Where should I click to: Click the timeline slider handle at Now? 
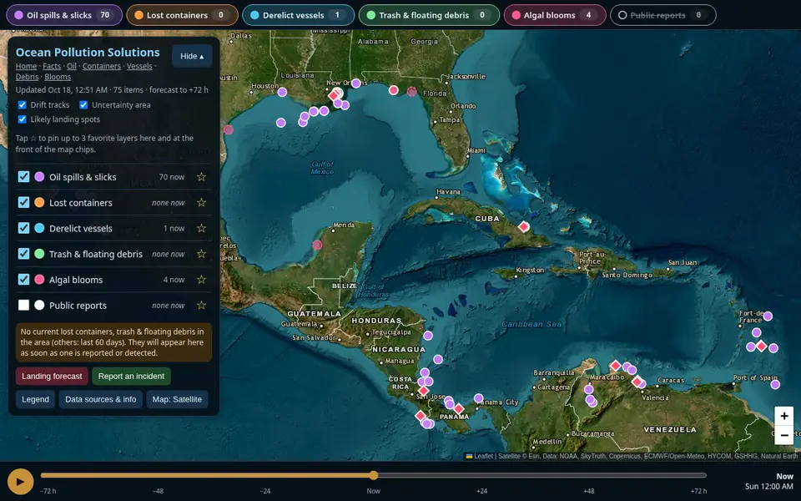click(x=374, y=475)
